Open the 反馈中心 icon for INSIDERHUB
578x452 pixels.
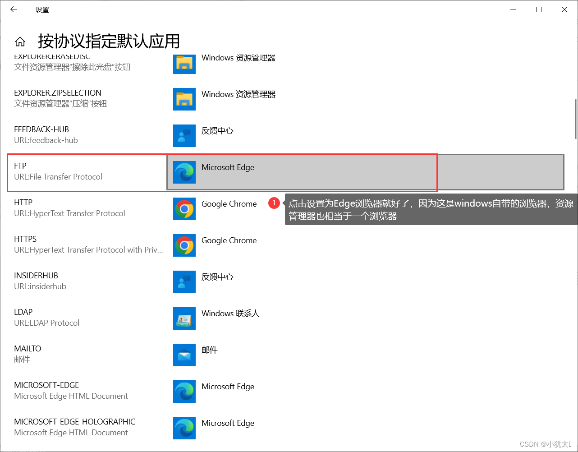tap(184, 282)
